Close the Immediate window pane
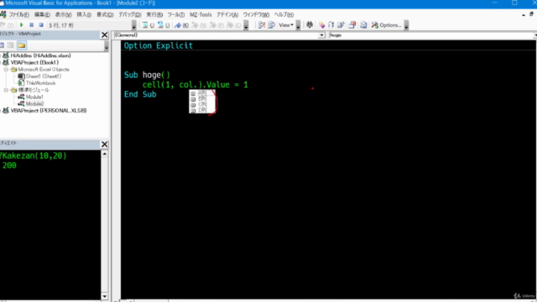Screen dimensions: 537x302 point(104,144)
